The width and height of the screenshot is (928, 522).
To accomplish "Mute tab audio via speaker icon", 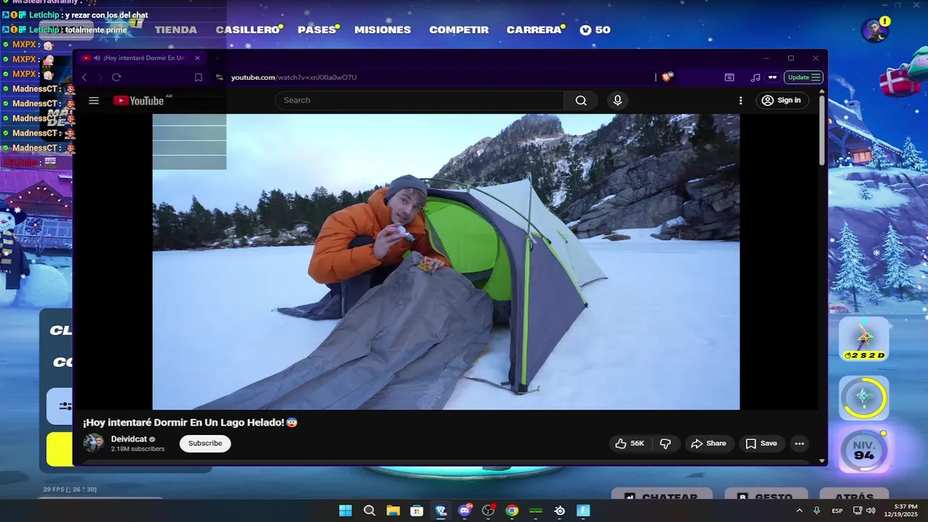I will [97, 58].
